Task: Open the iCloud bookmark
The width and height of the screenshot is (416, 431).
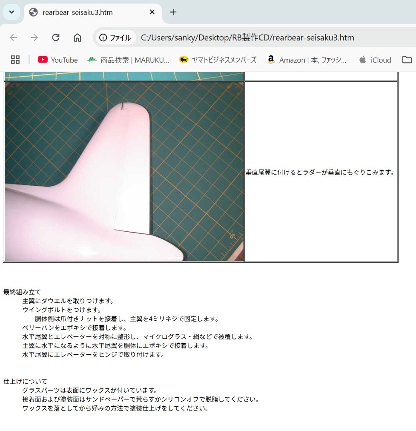Action: (375, 60)
